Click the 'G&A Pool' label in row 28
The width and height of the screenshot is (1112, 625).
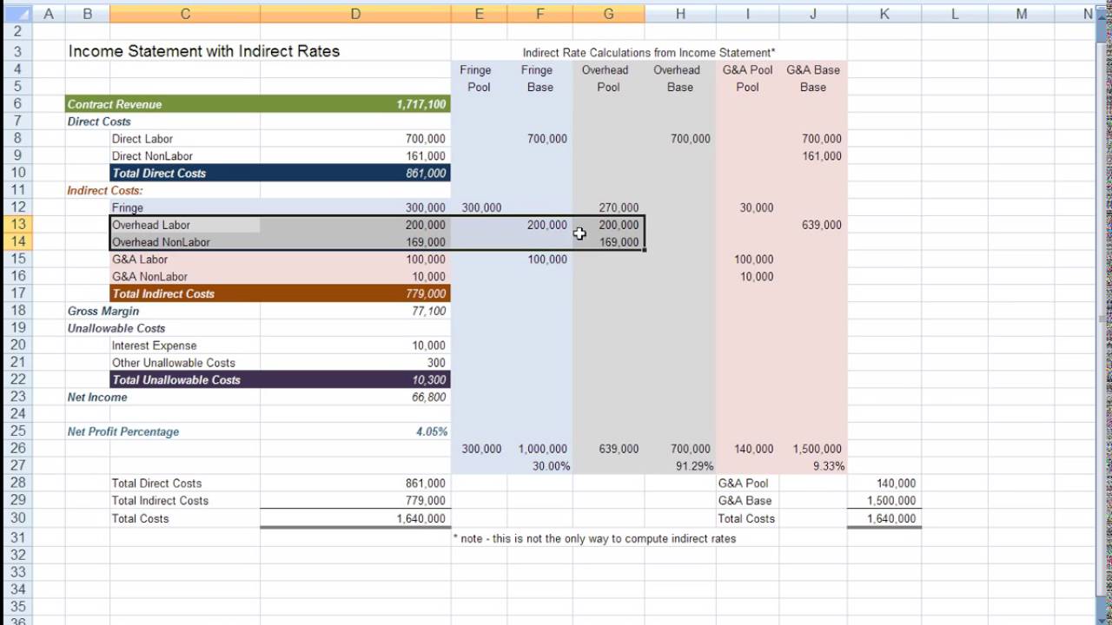point(743,484)
